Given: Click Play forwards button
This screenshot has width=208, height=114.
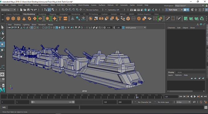Looking at the screenshot, I should click(x=195, y=97).
